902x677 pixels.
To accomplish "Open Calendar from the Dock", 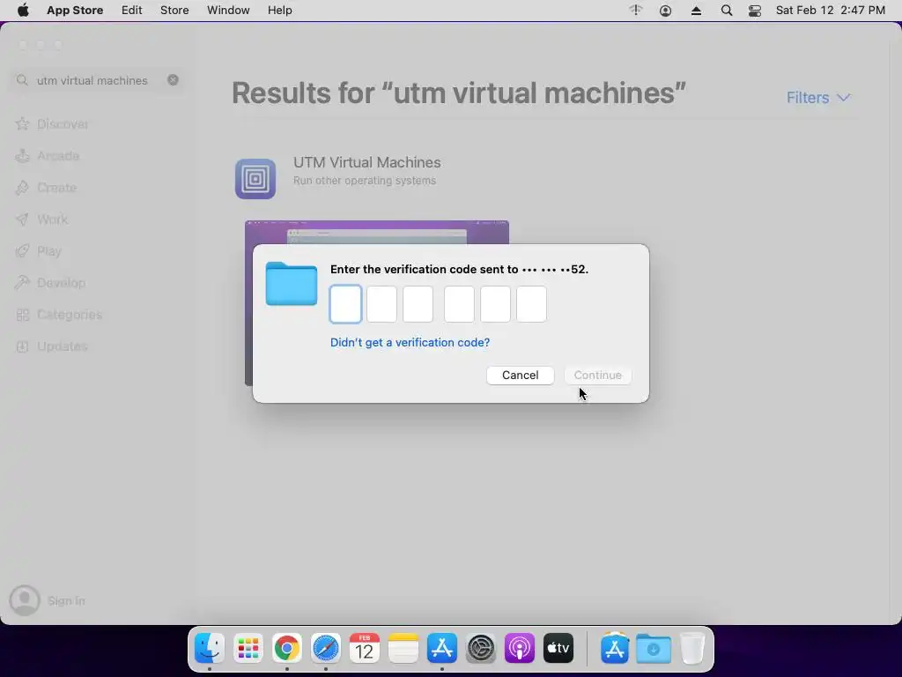I will click(x=364, y=649).
